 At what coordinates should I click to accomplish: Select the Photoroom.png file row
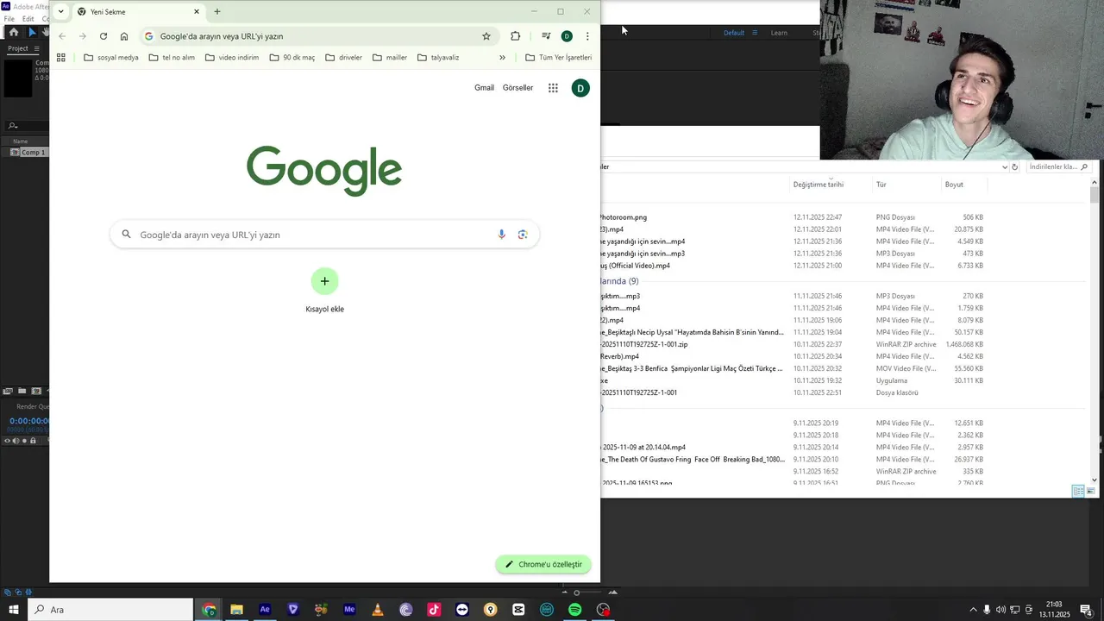(793, 217)
